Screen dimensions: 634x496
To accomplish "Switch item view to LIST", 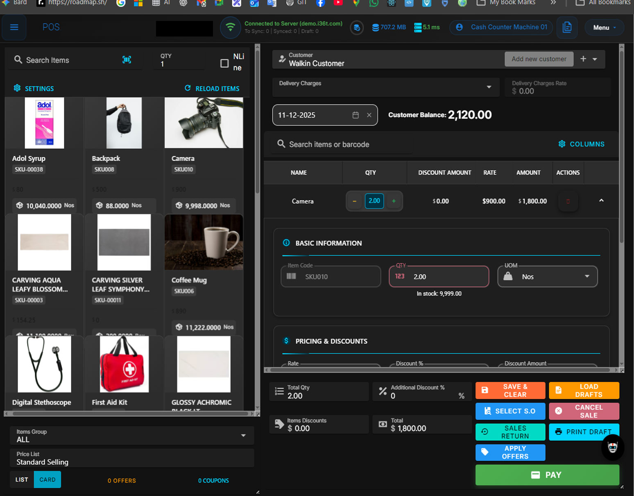I will (x=22, y=480).
